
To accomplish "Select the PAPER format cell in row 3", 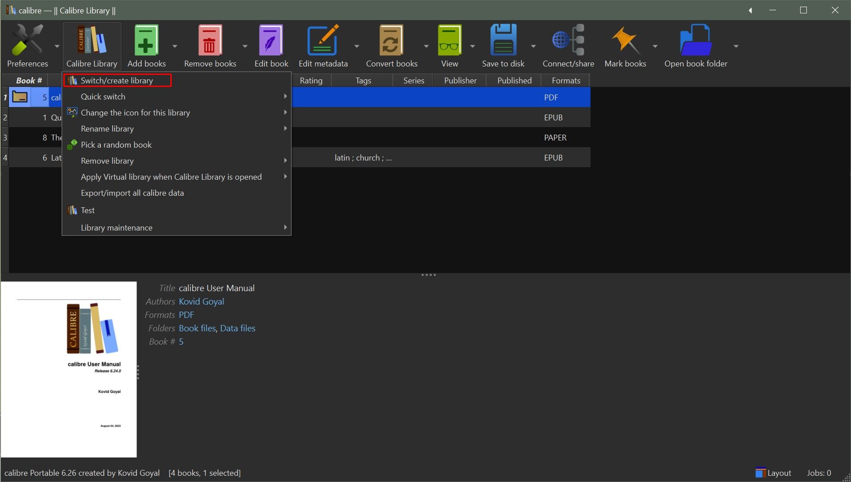I will [566, 137].
